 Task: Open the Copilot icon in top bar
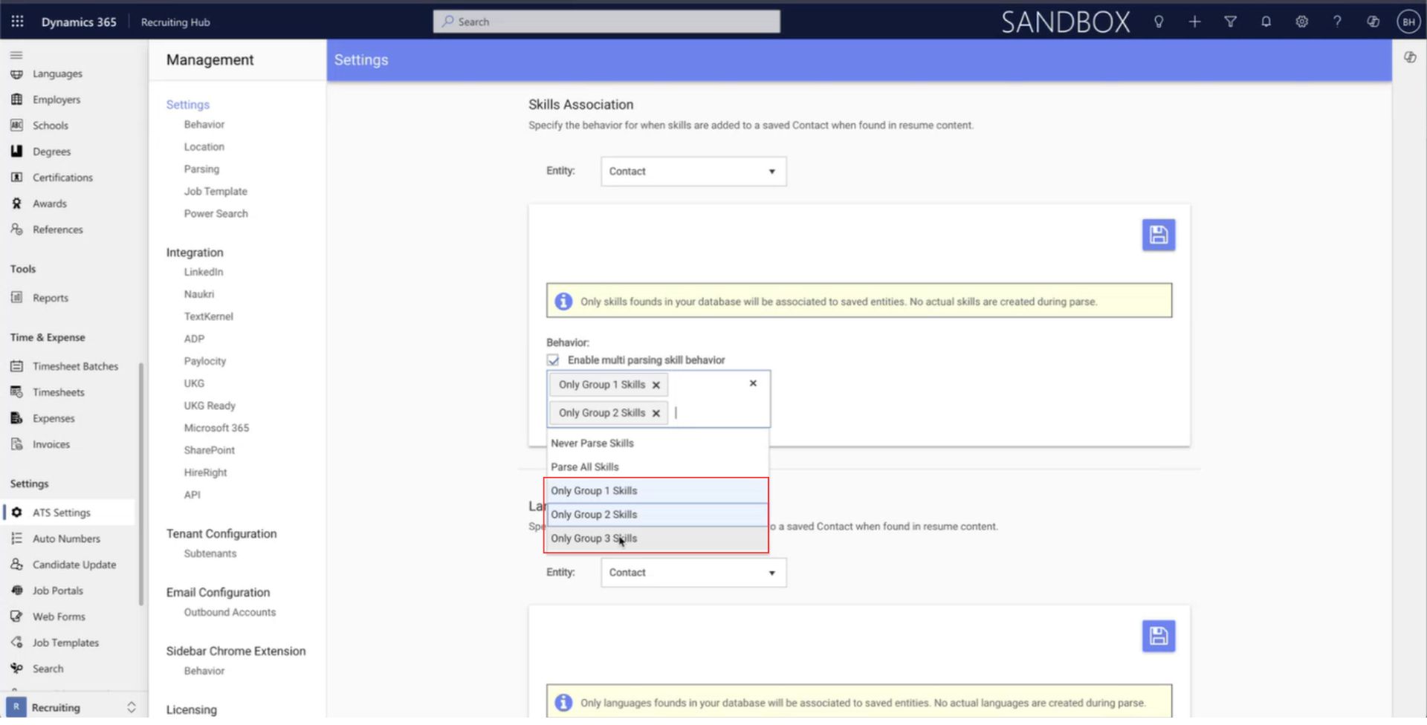(1373, 22)
